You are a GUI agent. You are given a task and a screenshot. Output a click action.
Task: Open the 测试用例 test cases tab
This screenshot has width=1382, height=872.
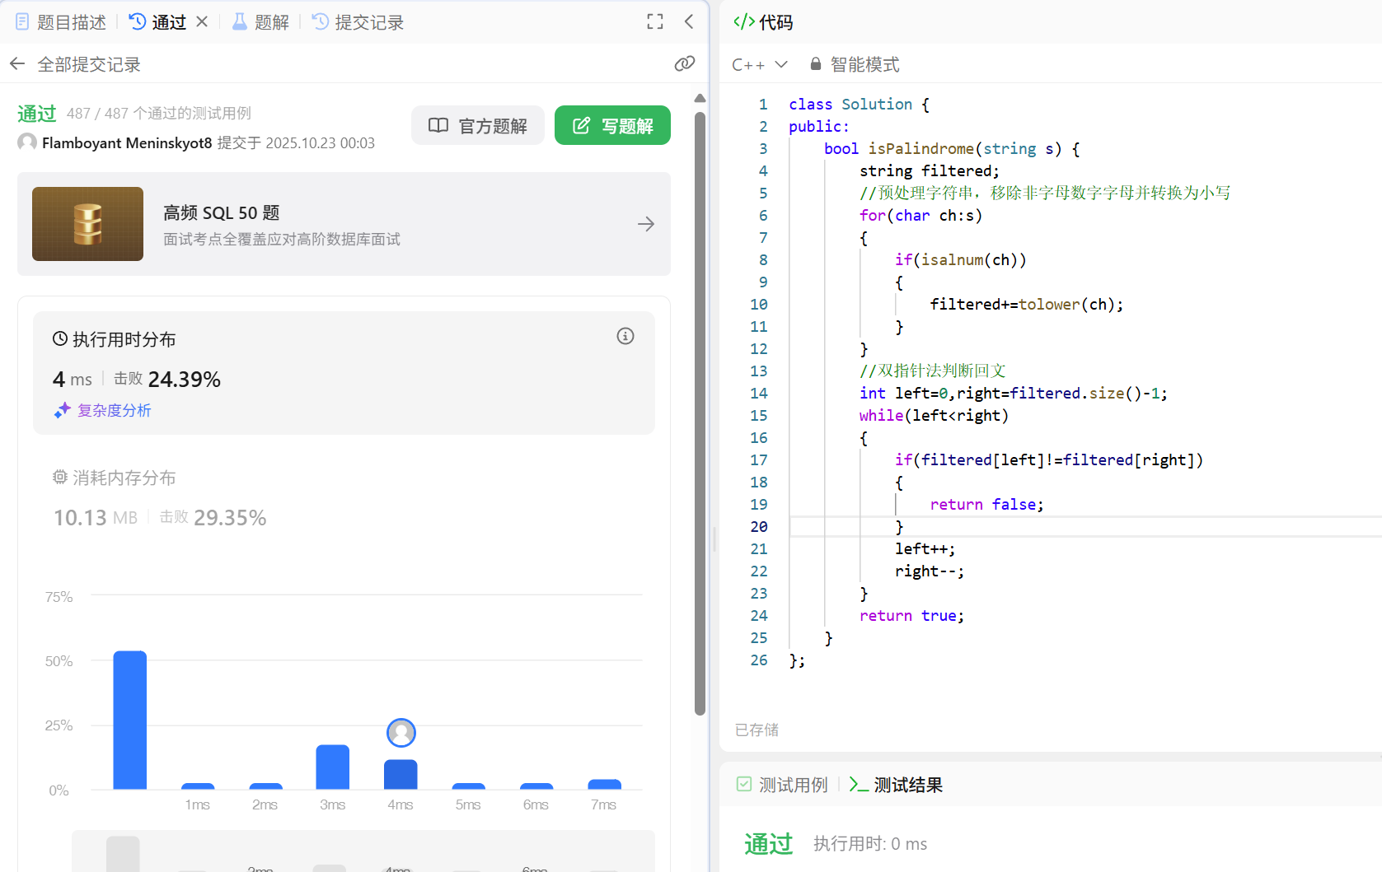coord(782,785)
